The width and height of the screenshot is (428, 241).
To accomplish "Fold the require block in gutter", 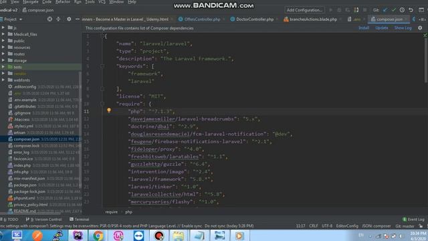I will pyautogui.click(x=102, y=104).
